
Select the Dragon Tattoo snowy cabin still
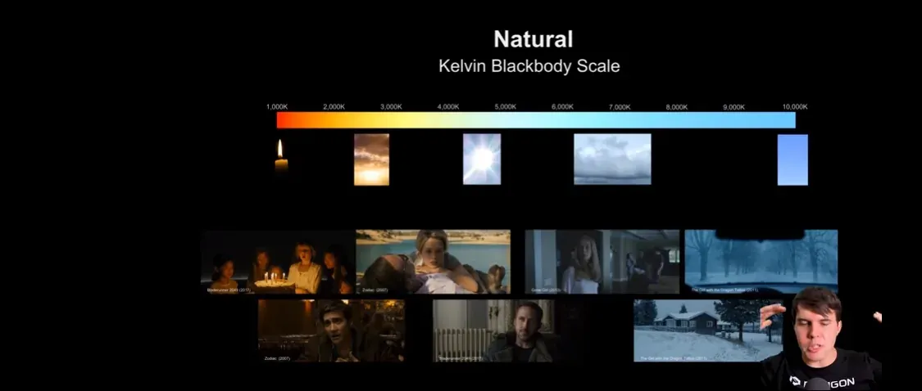pos(708,330)
